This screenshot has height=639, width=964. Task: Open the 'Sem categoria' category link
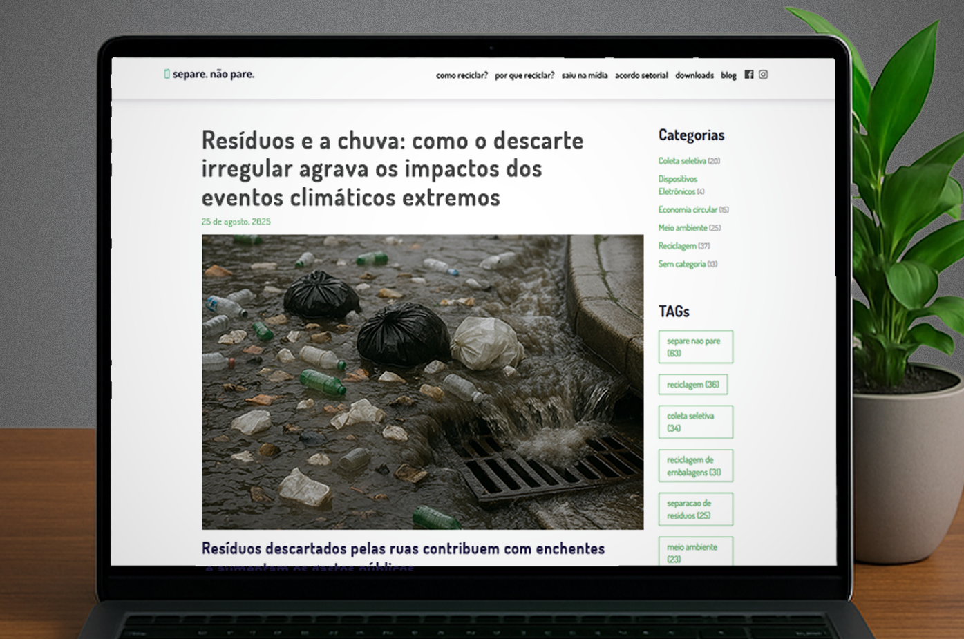pos(682,264)
